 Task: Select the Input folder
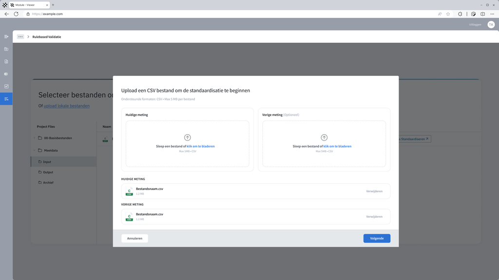click(64, 161)
